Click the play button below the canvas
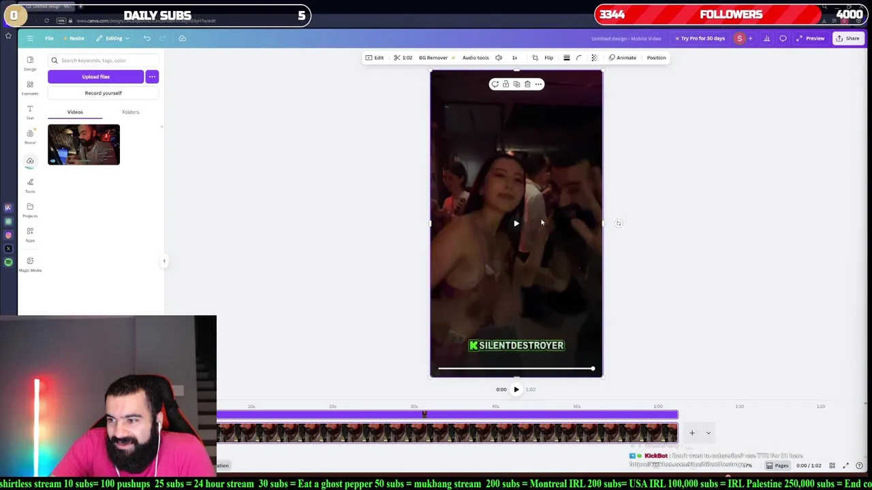The image size is (872, 490). [x=516, y=389]
